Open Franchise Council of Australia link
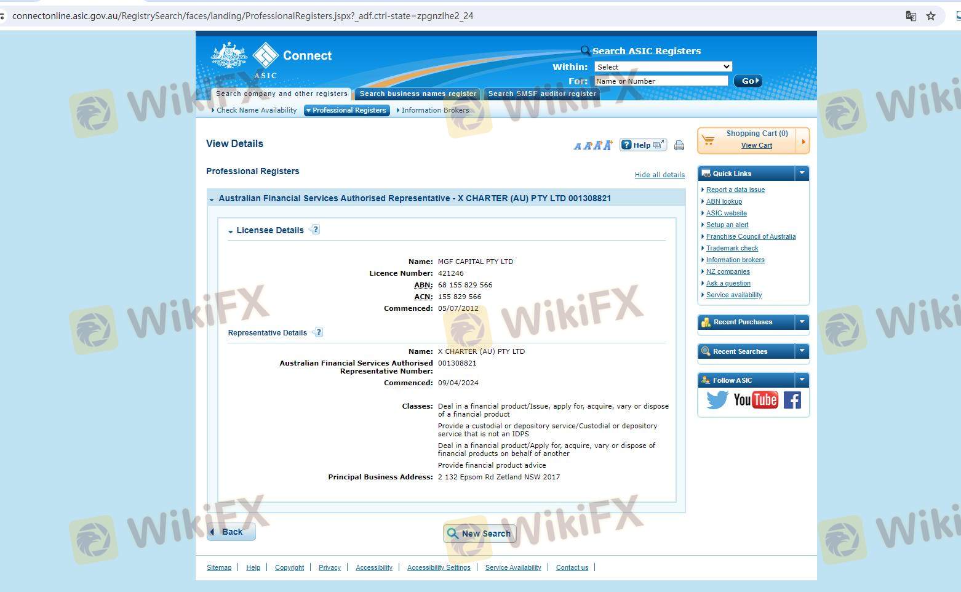 click(x=751, y=236)
